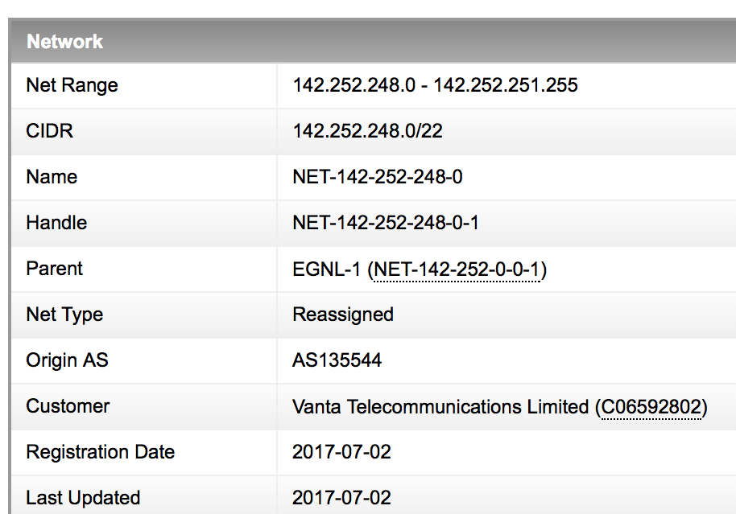
Task: Click the Handle value NET-142-252-248-0-1
Action: [x=386, y=222]
